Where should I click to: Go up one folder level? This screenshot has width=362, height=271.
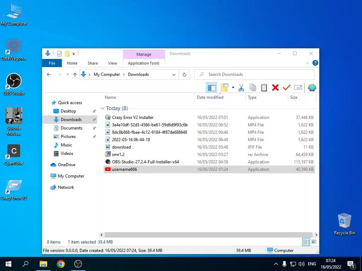click(75, 74)
